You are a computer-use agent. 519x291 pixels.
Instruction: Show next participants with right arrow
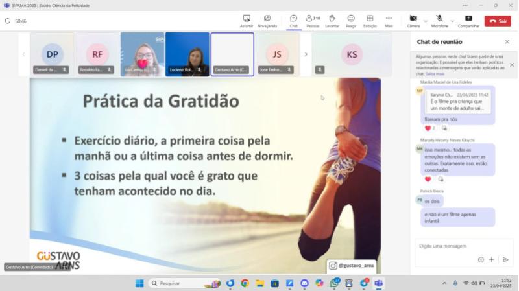(x=306, y=54)
